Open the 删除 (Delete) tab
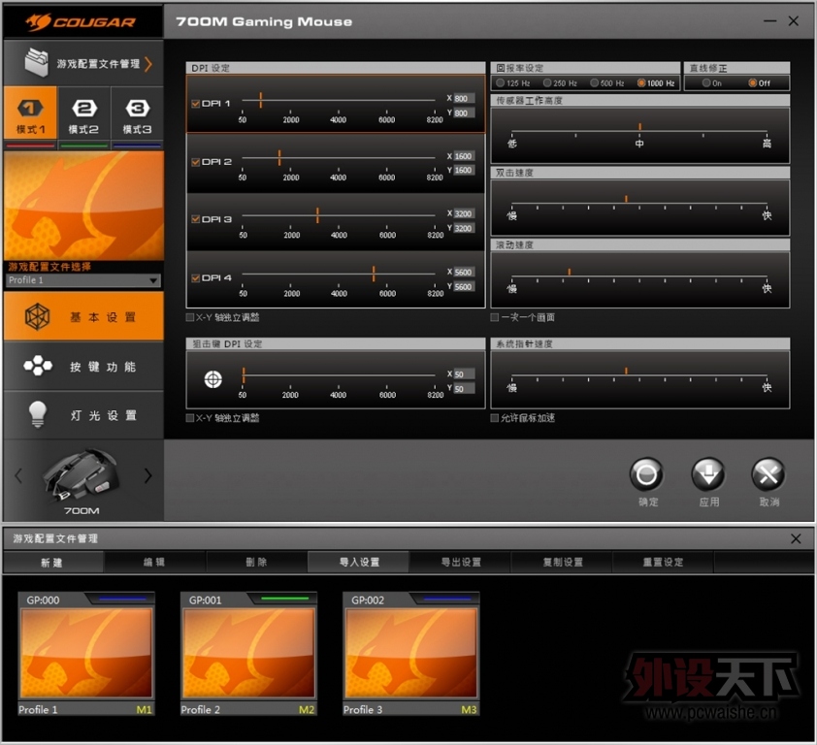 point(256,562)
